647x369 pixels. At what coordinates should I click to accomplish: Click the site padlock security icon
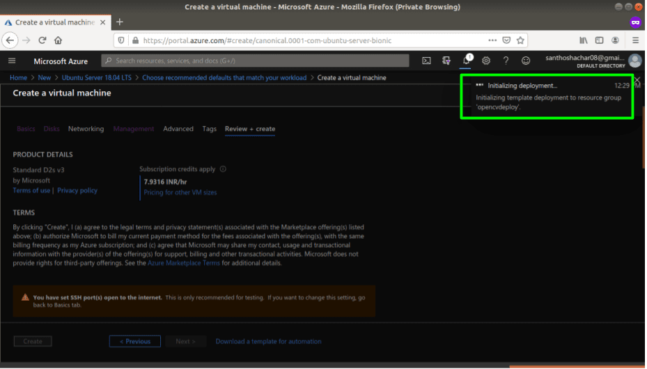[135, 40]
